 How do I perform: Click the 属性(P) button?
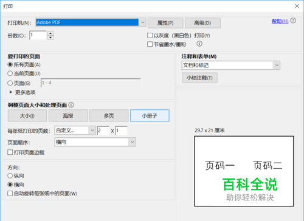(x=165, y=23)
